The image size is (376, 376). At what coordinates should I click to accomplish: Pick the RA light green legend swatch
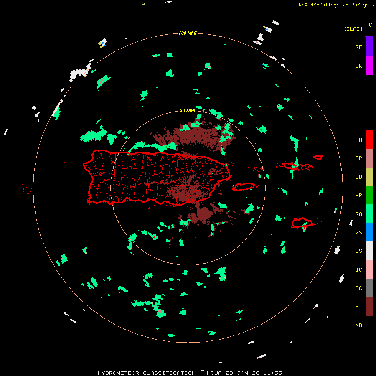[369, 214]
